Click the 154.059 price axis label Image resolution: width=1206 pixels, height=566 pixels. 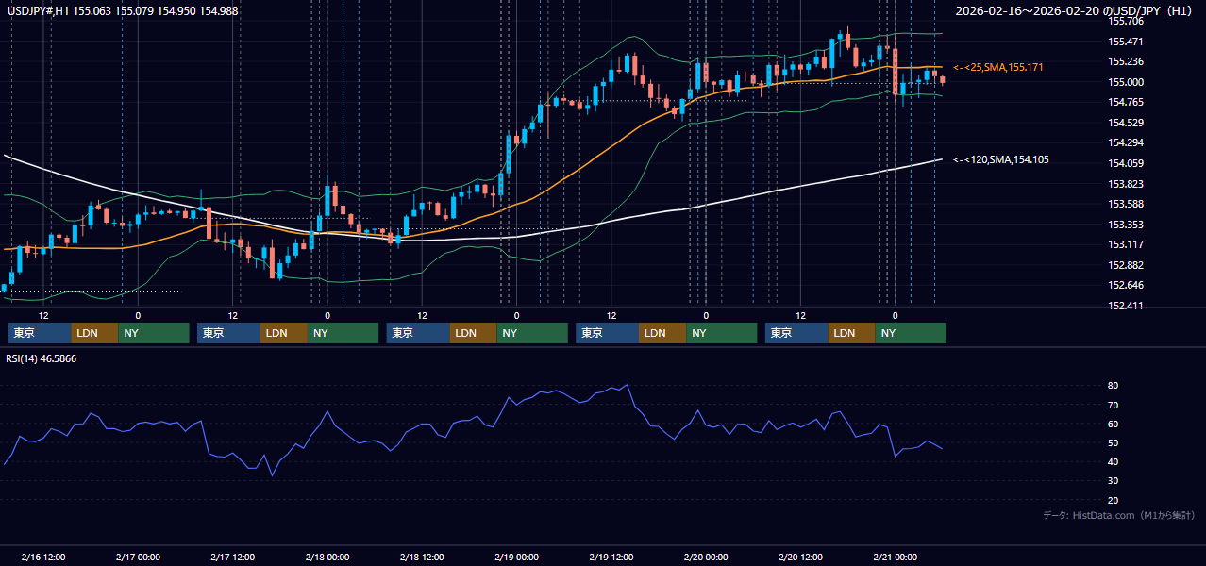point(1125,163)
